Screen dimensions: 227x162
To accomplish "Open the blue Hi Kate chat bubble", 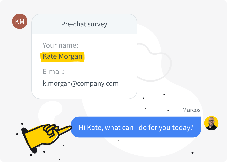I will 136,127.
